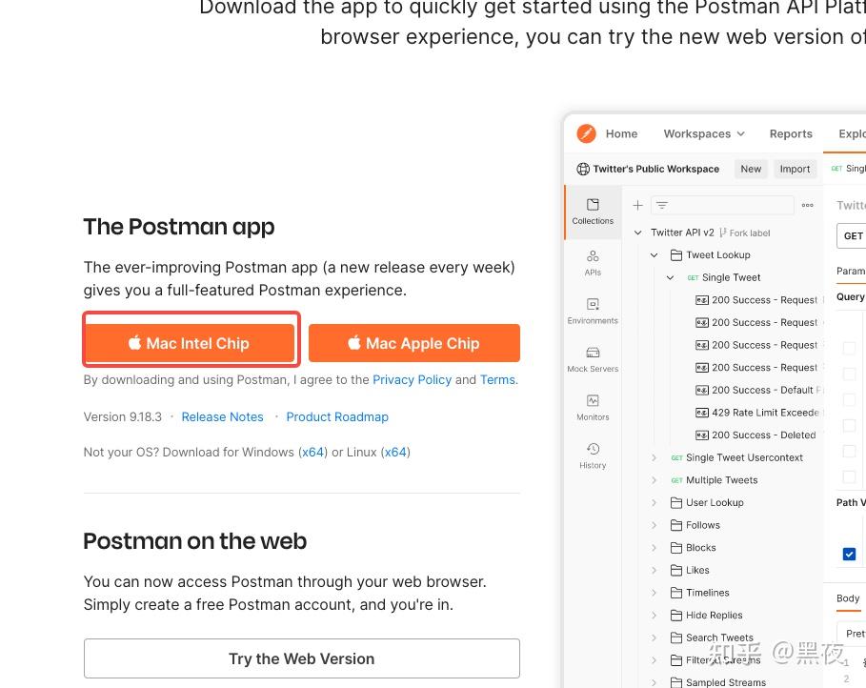Download the Linux x64 version
Image resolution: width=866 pixels, height=688 pixels.
[395, 452]
